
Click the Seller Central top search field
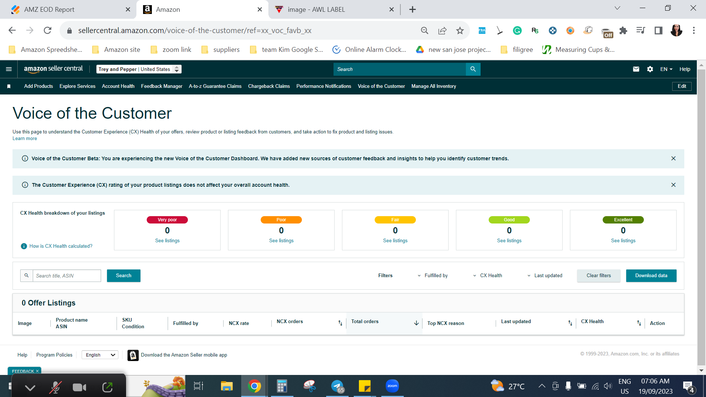coord(400,69)
